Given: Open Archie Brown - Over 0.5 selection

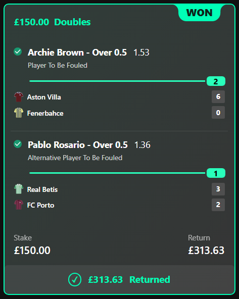Looking at the screenshot, I should [77, 53].
